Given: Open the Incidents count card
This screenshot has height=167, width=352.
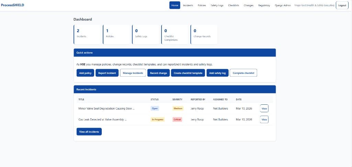Looking at the screenshot, I should click(87, 35).
